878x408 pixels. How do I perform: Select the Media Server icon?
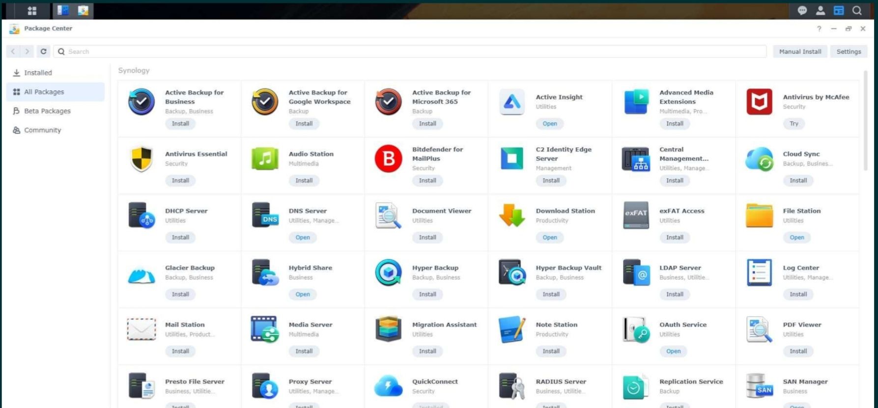click(x=265, y=329)
